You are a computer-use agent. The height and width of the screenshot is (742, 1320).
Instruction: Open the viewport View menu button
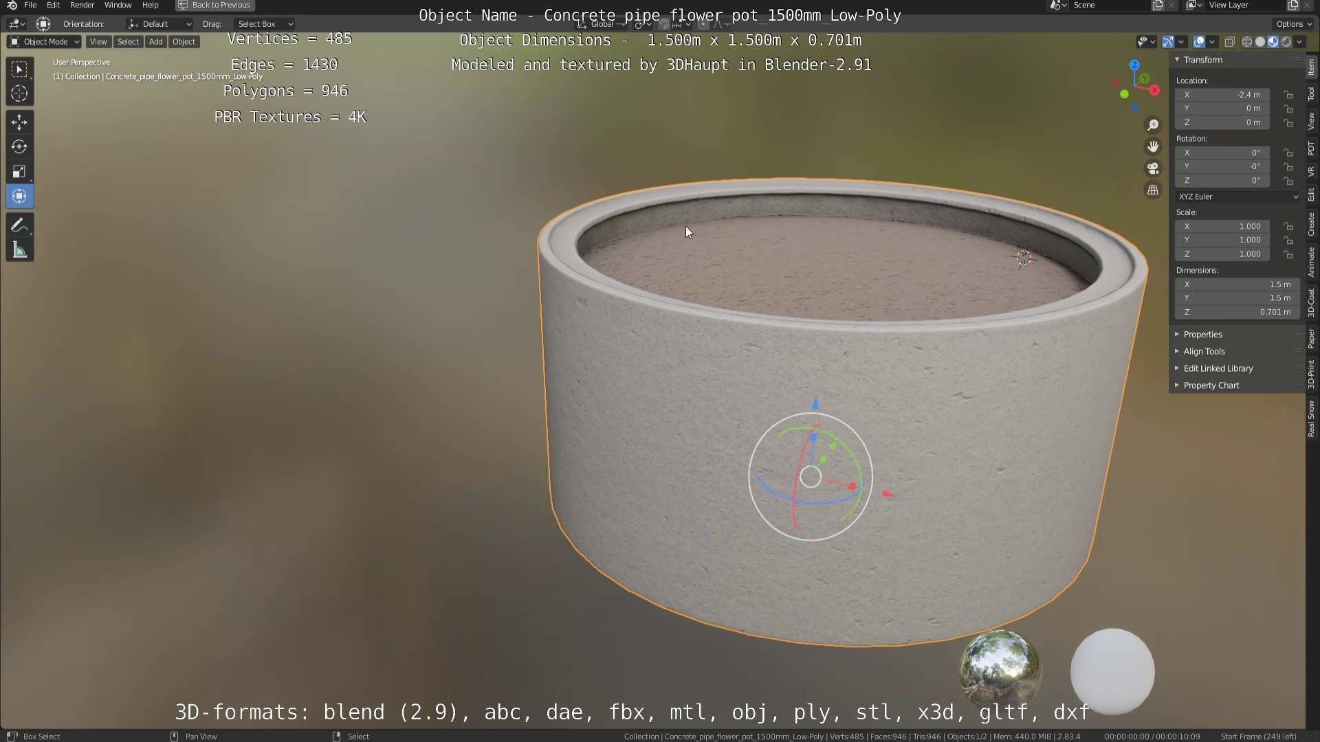pos(98,42)
